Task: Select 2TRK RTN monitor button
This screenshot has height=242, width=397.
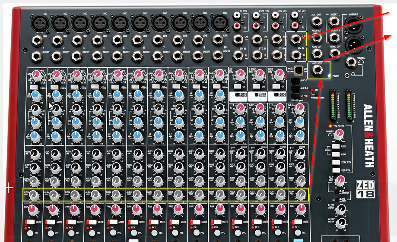Action: click(336, 162)
